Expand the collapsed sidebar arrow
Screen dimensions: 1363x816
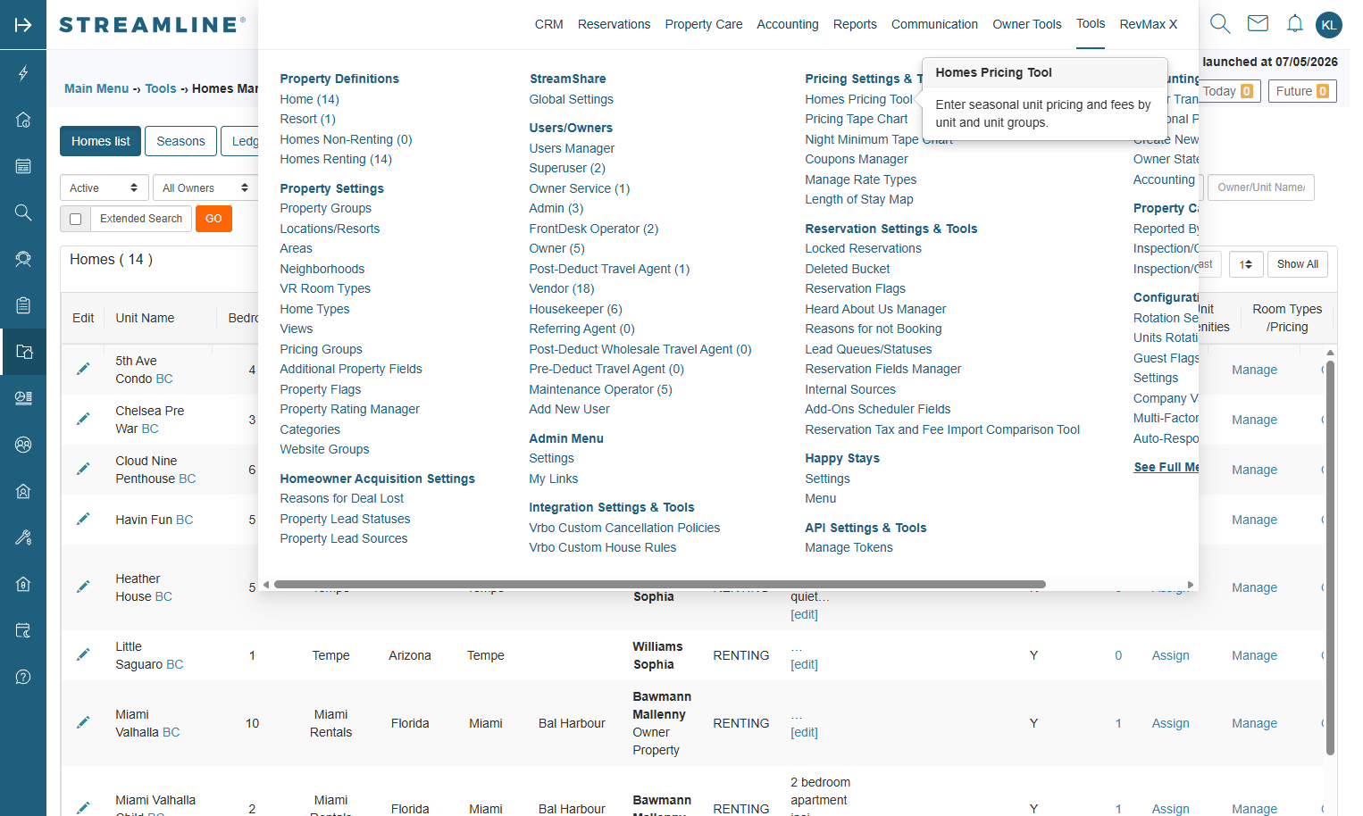[23, 24]
